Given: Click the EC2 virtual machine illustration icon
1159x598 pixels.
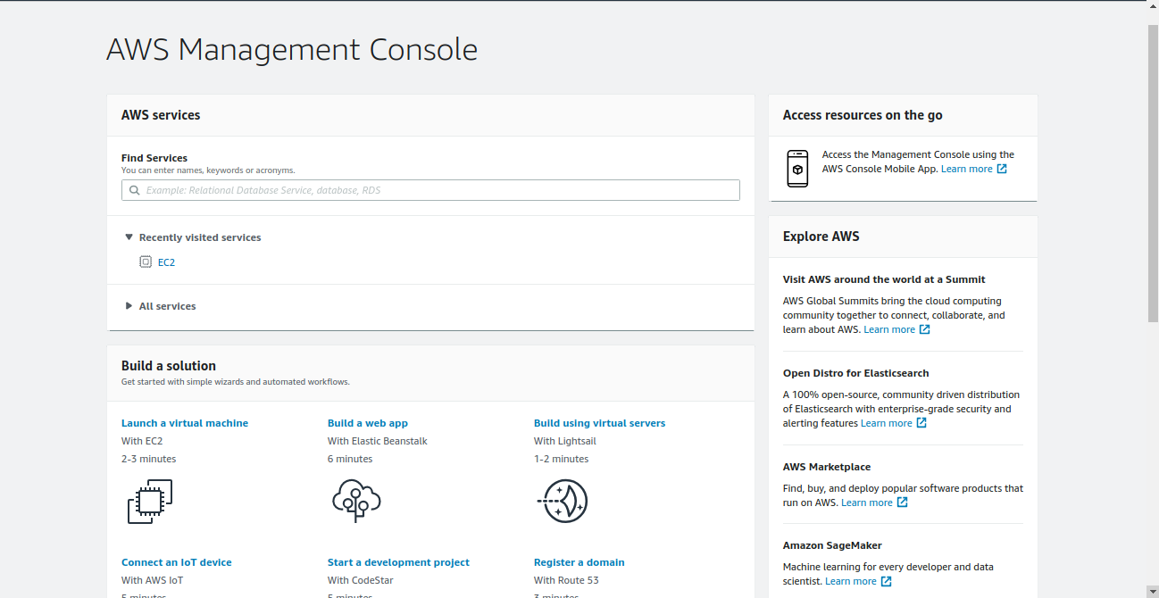Looking at the screenshot, I should pos(149,502).
